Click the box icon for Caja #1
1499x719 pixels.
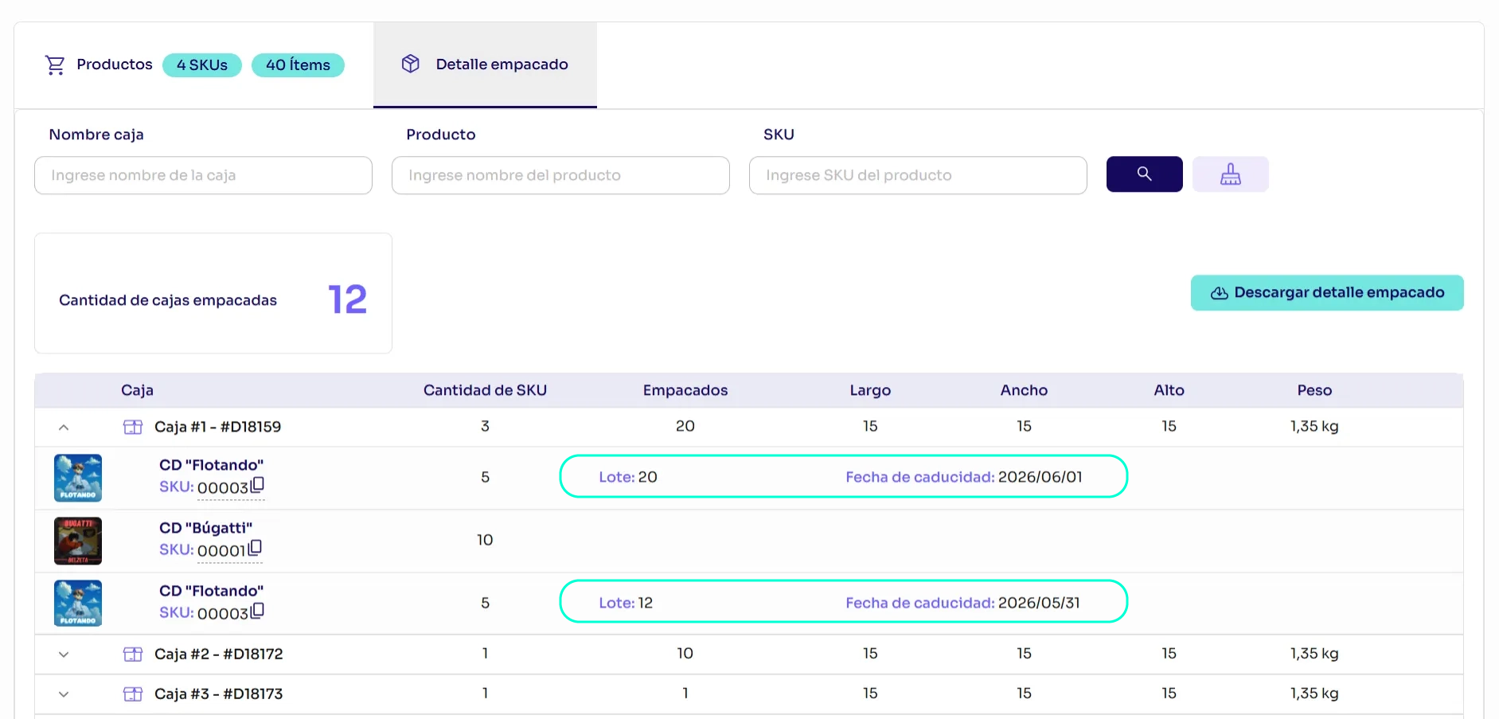(x=133, y=427)
